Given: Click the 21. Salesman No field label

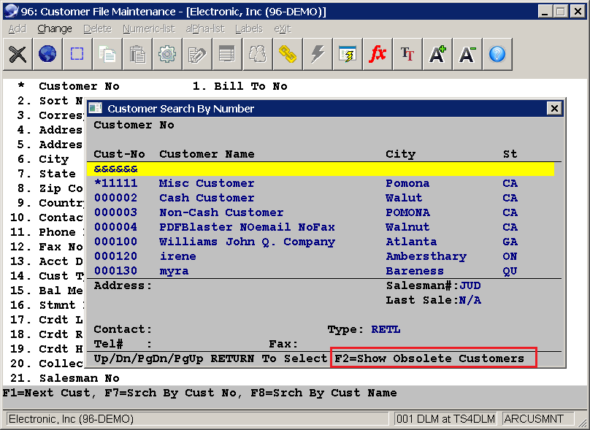Looking at the screenshot, I should click(65, 378).
